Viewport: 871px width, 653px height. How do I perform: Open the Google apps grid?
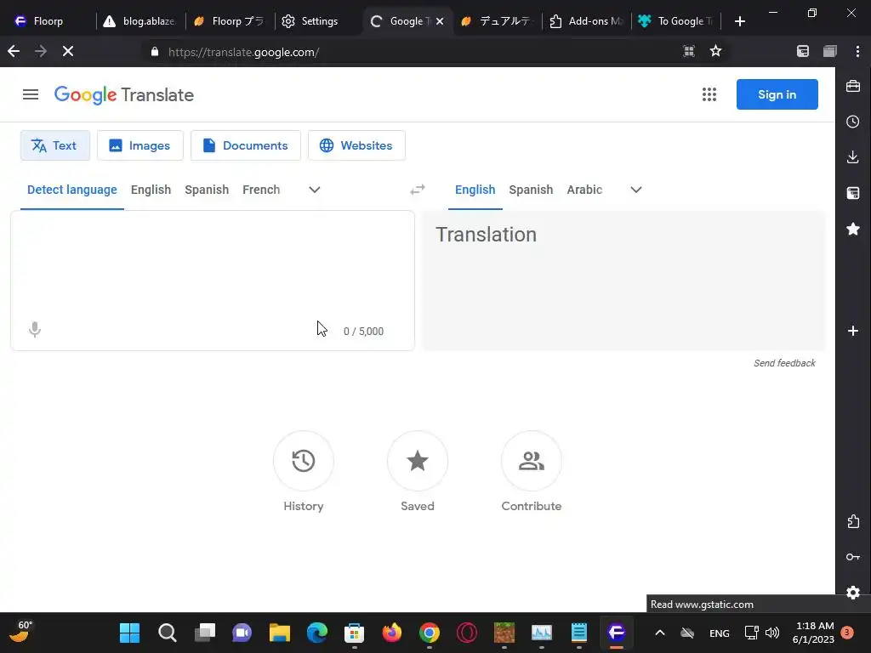point(709,94)
